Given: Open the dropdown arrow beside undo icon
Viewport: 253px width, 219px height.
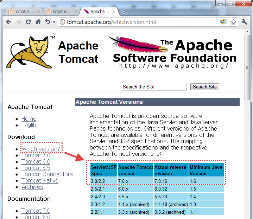Looking at the screenshot, I should point(54,22).
